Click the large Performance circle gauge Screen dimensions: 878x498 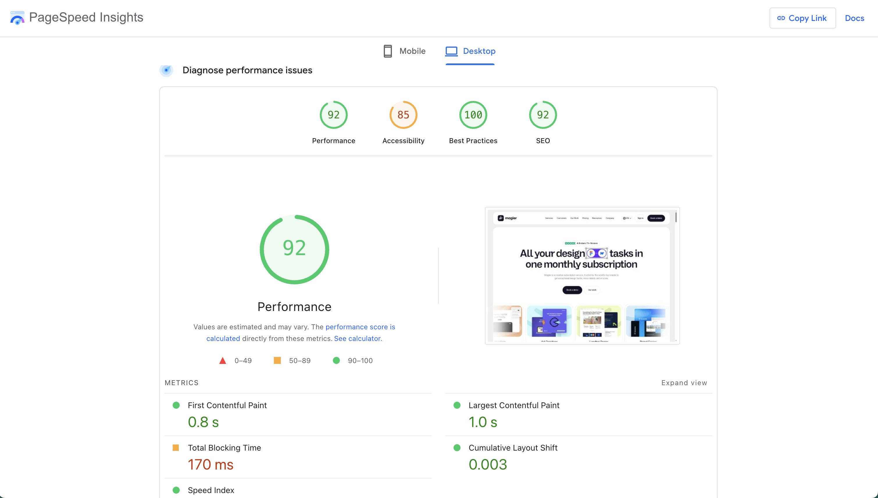click(x=294, y=249)
